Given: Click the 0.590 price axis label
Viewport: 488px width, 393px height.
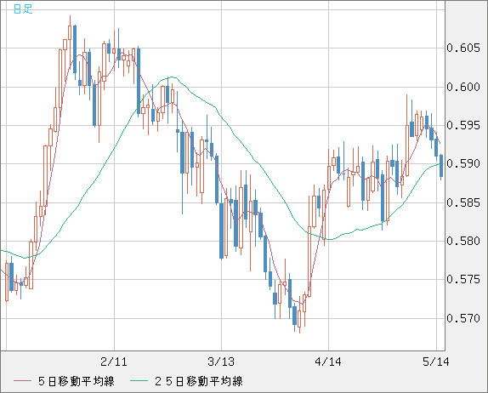Looking at the screenshot, I should point(463,163).
